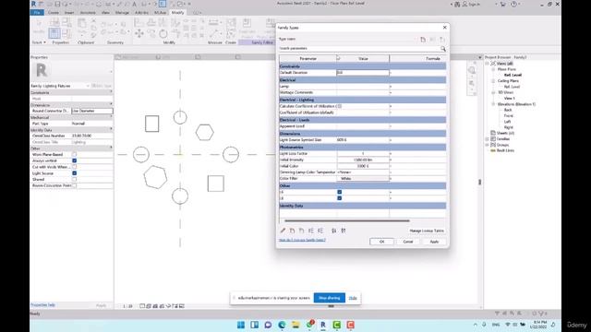Click the Search parameters input field

click(x=359, y=49)
